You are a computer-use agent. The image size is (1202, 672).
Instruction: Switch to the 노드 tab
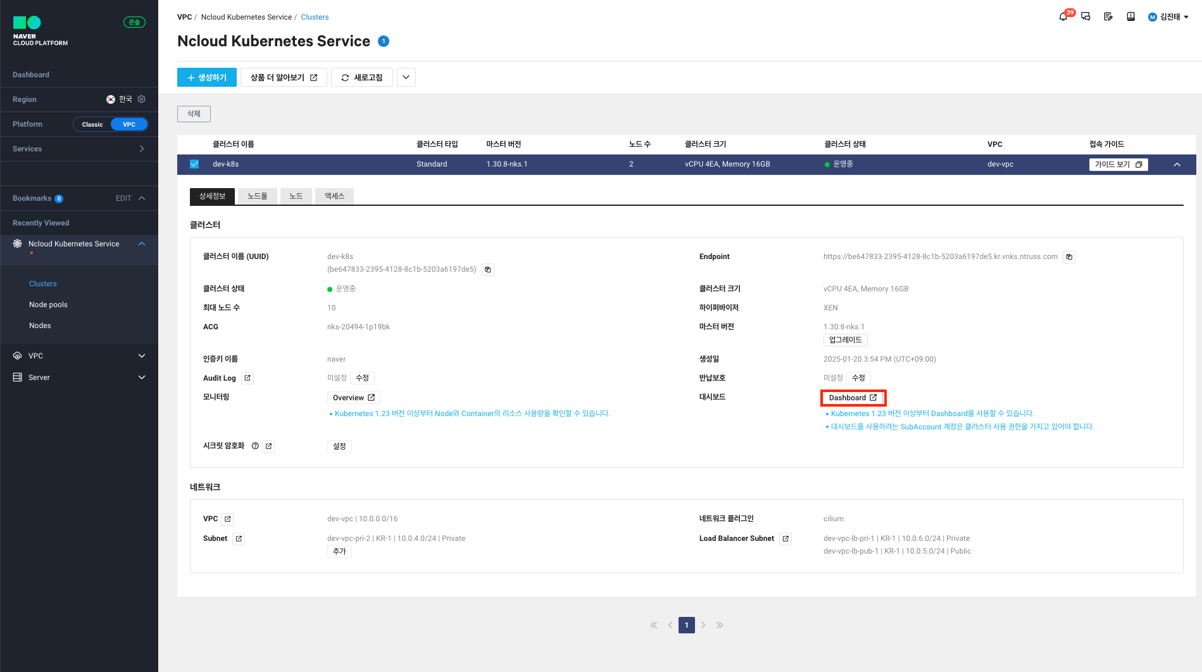tap(296, 196)
